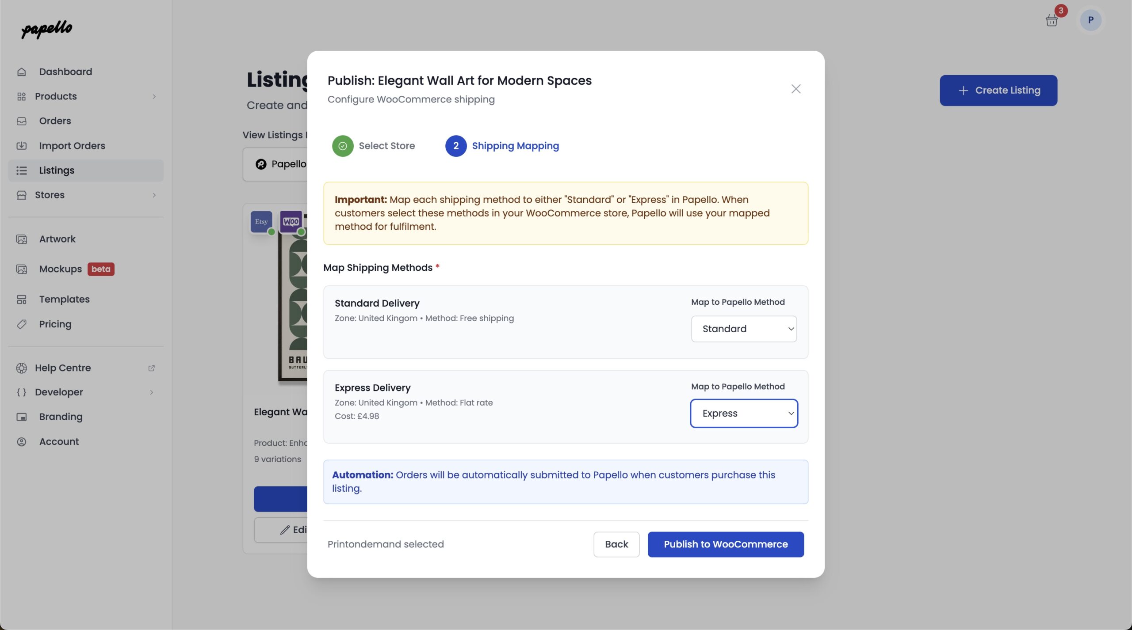Open Help Centre external link icon
Viewport: 1132px width, 630px height.
151,368
